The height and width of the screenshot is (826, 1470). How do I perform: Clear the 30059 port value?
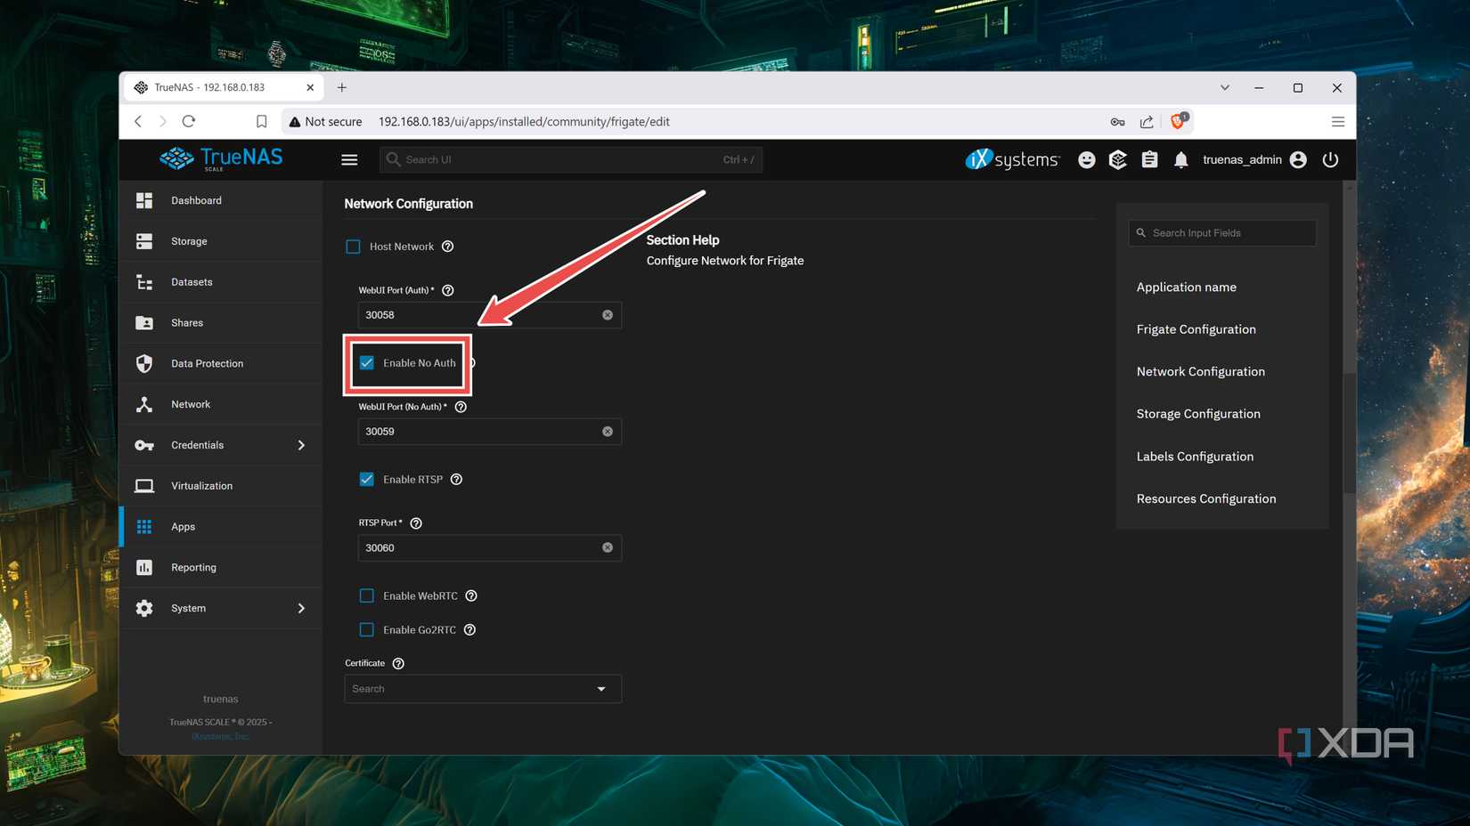pos(608,432)
